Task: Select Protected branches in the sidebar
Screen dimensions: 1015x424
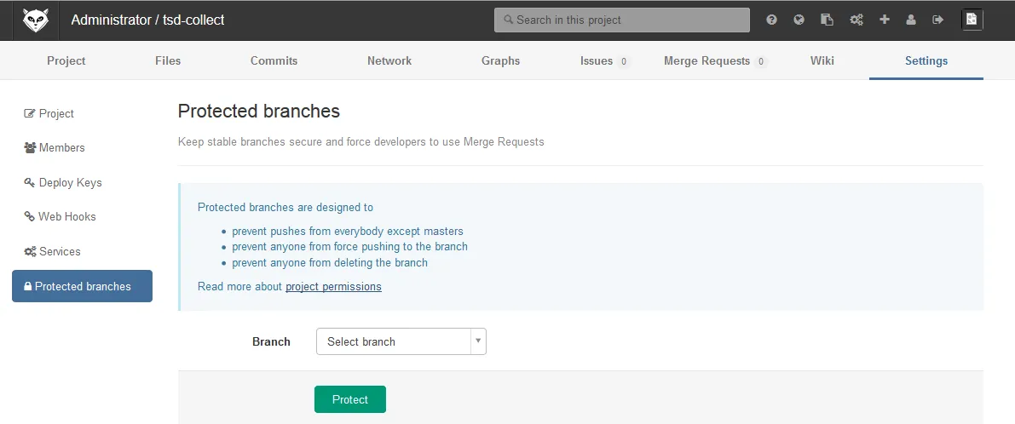Action: pos(82,286)
